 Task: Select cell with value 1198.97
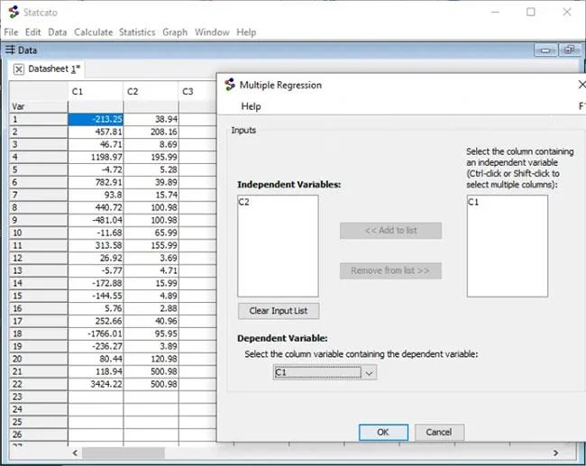pos(96,158)
